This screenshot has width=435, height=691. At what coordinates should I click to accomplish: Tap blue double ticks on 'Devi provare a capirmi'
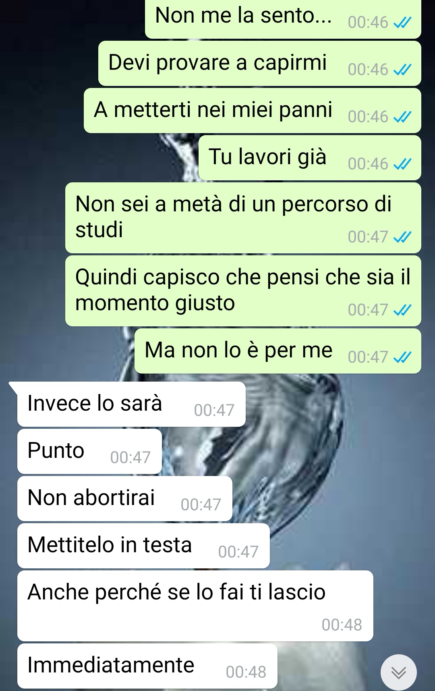[402, 70]
